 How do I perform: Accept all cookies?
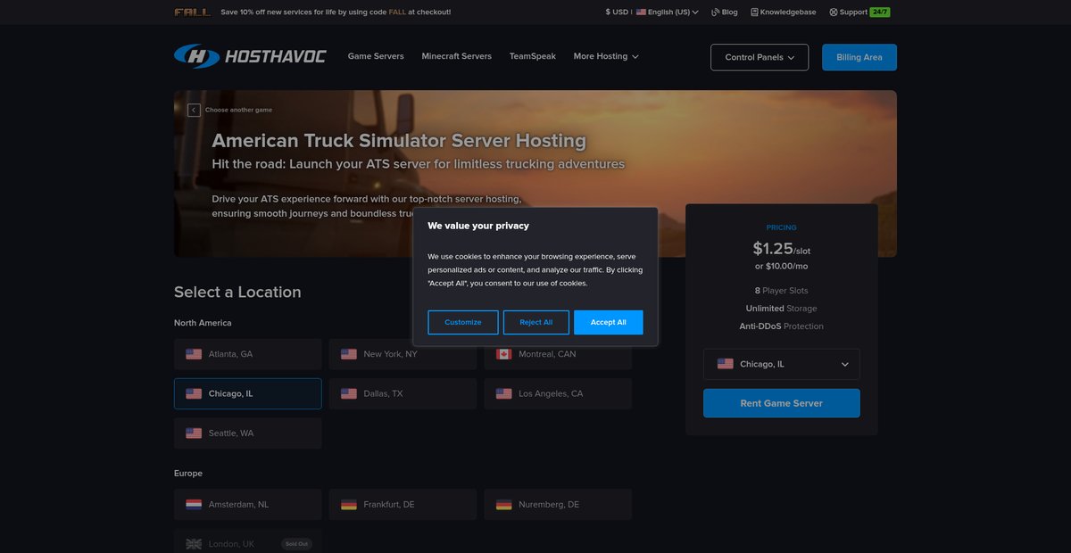pyautogui.click(x=609, y=322)
